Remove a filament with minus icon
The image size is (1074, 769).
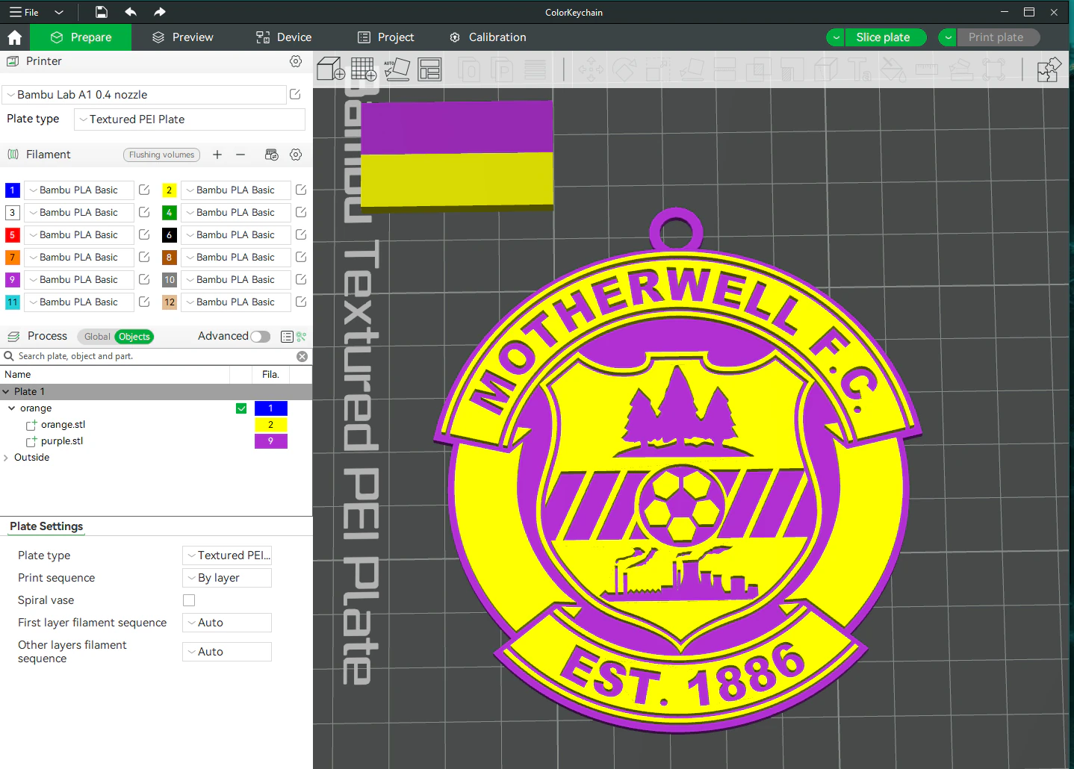[x=240, y=155]
